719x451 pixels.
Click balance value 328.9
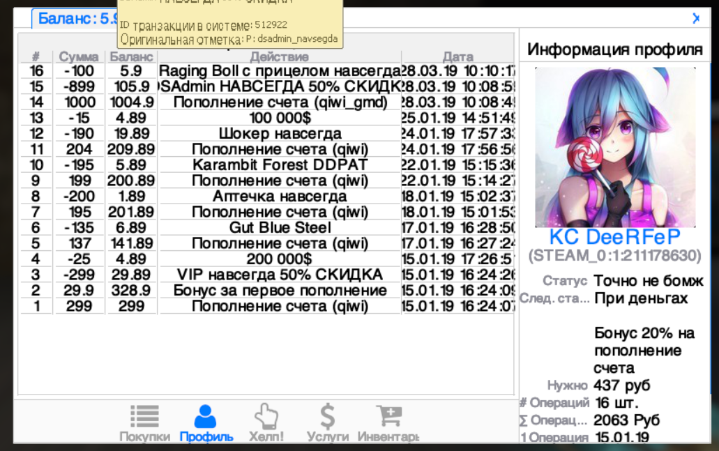131,290
